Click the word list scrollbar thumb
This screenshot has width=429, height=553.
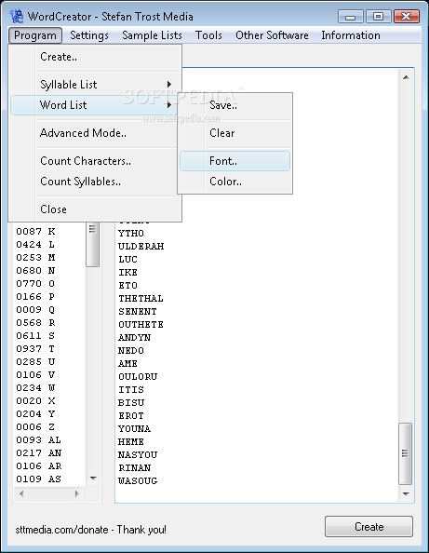[x=406, y=453]
